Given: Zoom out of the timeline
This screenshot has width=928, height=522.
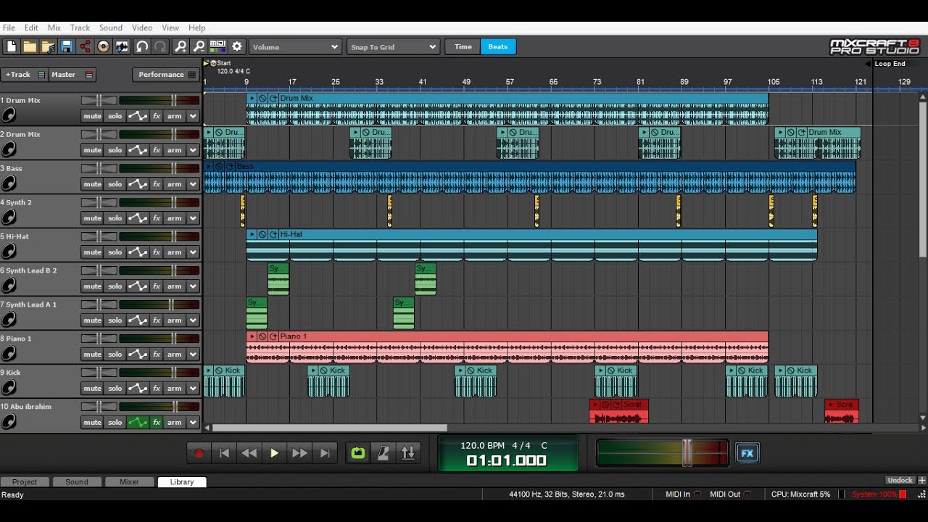Looking at the screenshot, I should [199, 46].
